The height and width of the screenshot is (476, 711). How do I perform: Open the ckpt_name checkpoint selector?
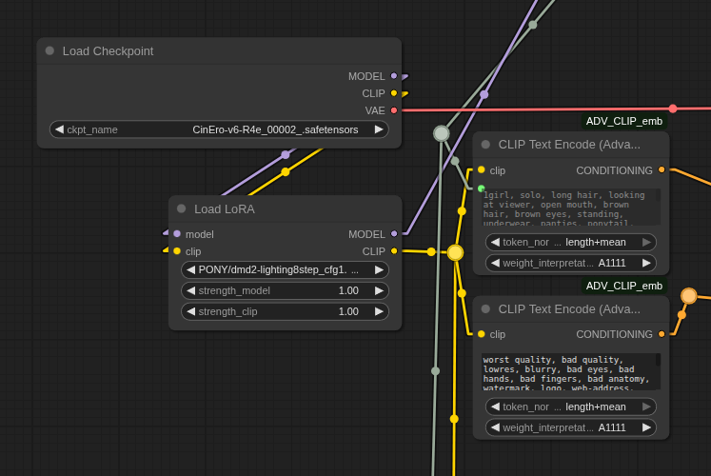[219, 129]
